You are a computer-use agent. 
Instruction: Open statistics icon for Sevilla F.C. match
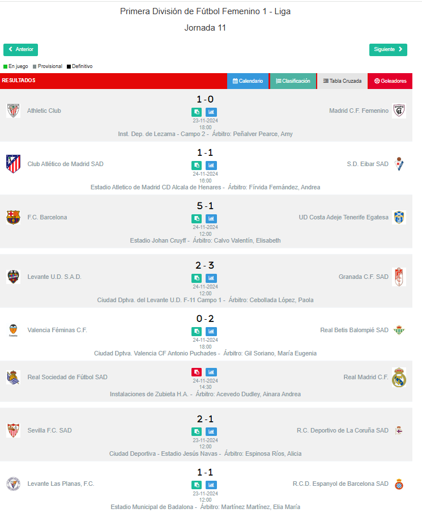(211, 431)
